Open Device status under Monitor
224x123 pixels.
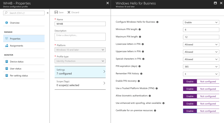pos(17,62)
